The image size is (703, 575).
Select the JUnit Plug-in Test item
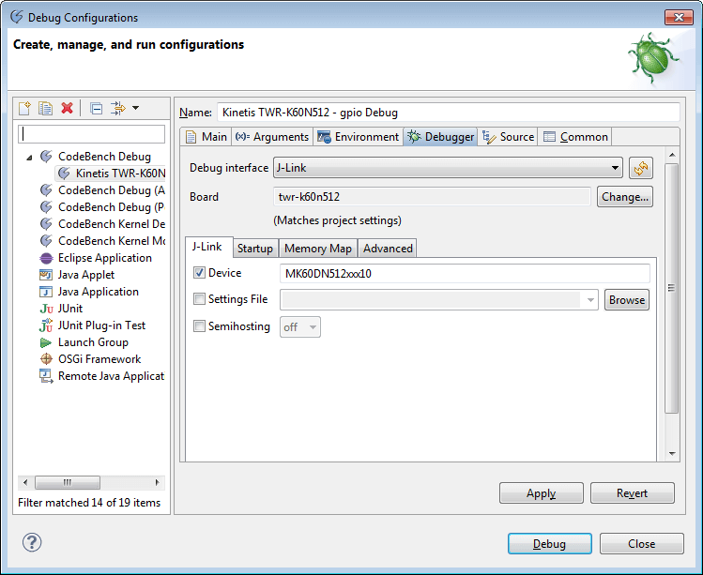point(101,325)
